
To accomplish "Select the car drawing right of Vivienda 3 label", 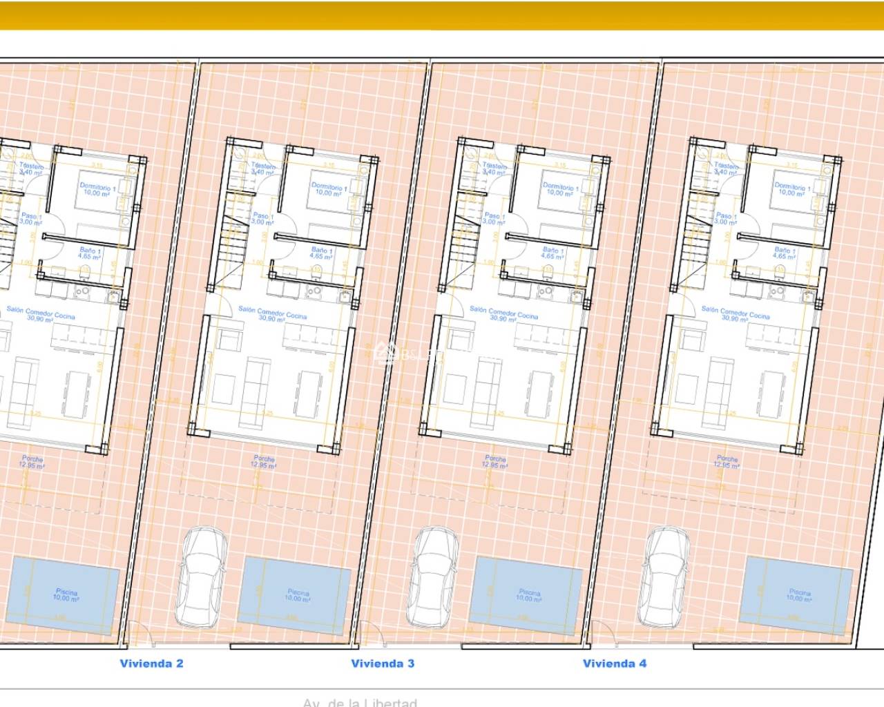I will [x=434, y=574].
